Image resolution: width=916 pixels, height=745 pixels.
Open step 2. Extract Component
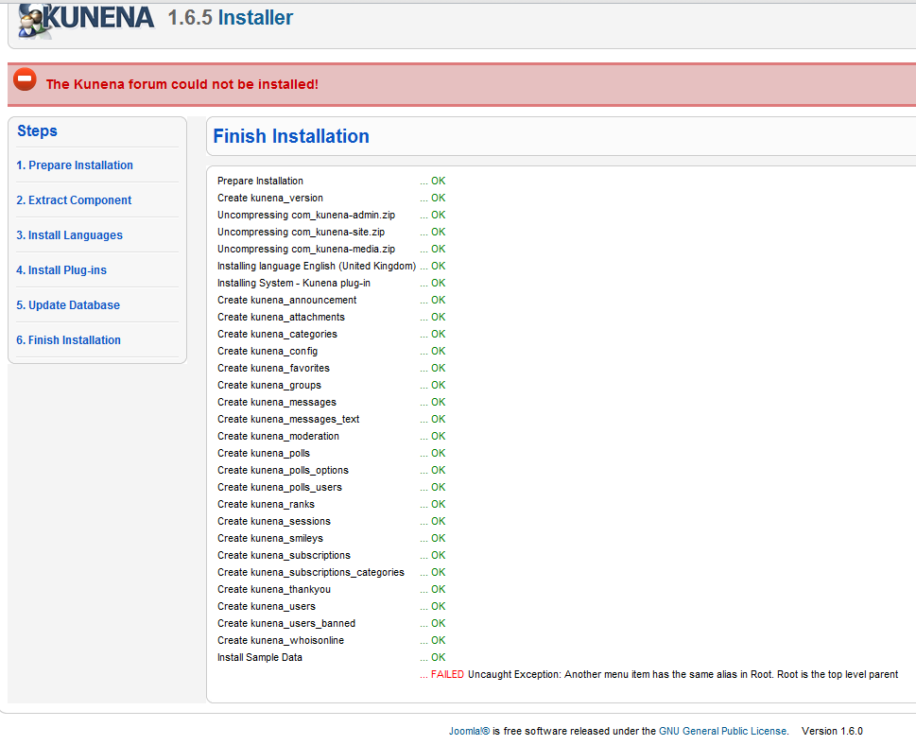[x=74, y=200]
